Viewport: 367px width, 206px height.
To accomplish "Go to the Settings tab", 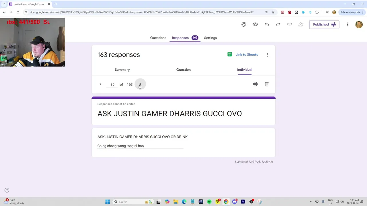I will click(210, 38).
